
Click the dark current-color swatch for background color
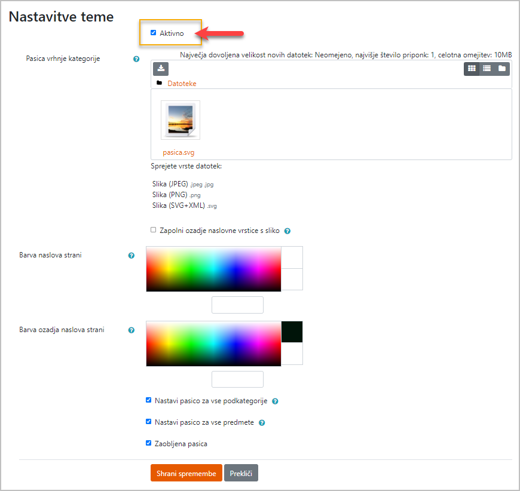pyautogui.click(x=292, y=332)
